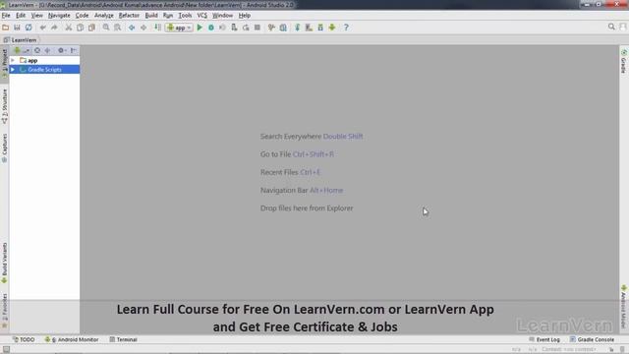Open the Gradle tool window tab

[624, 61]
